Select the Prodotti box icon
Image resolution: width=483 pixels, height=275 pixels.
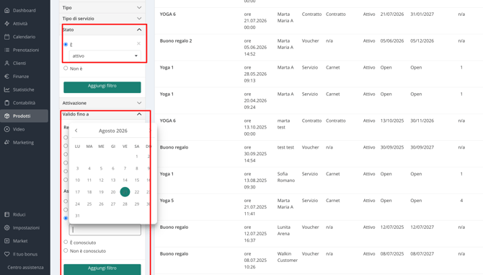pyautogui.click(x=6, y=116)
